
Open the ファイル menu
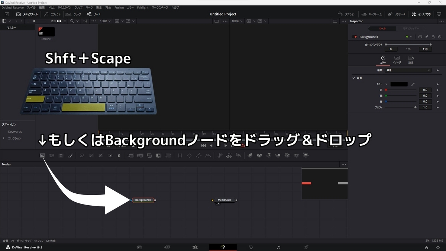[x=31, y=7]
